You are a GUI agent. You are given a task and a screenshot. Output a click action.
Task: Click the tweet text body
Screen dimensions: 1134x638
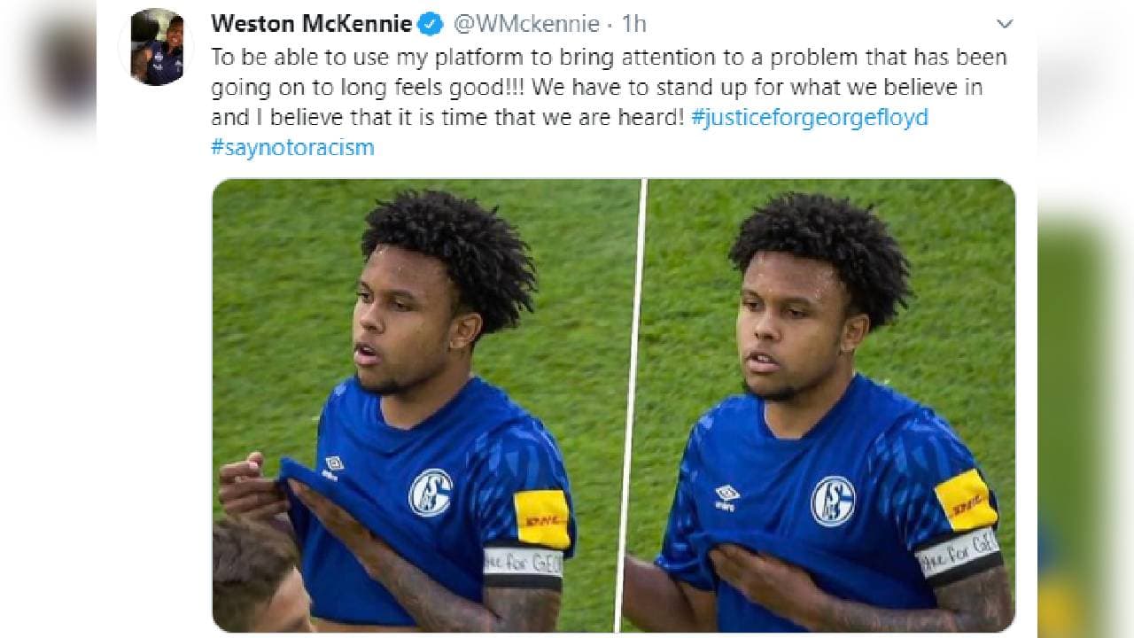click(x=610, y=103)
